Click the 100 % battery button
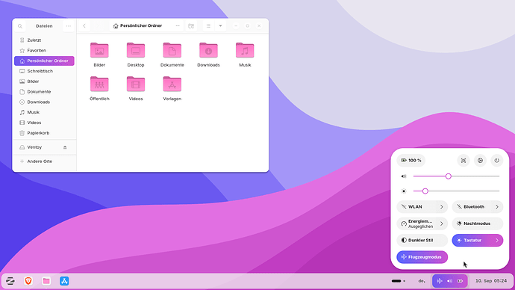The height and width of the screenshot is (290, 515). tap(411, 161)
